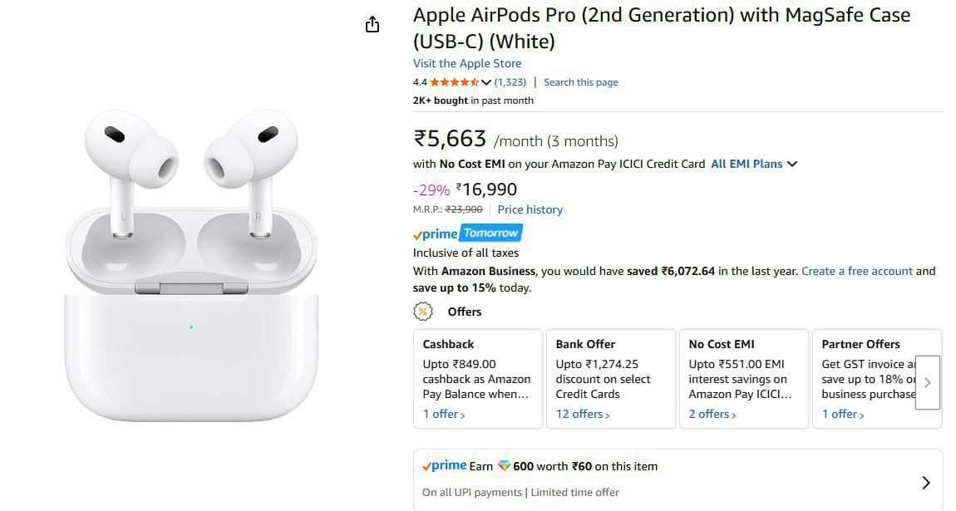Open the star rating breakdown dropdown
Viewport: 956px width, 511px height.
coord(485,82)
